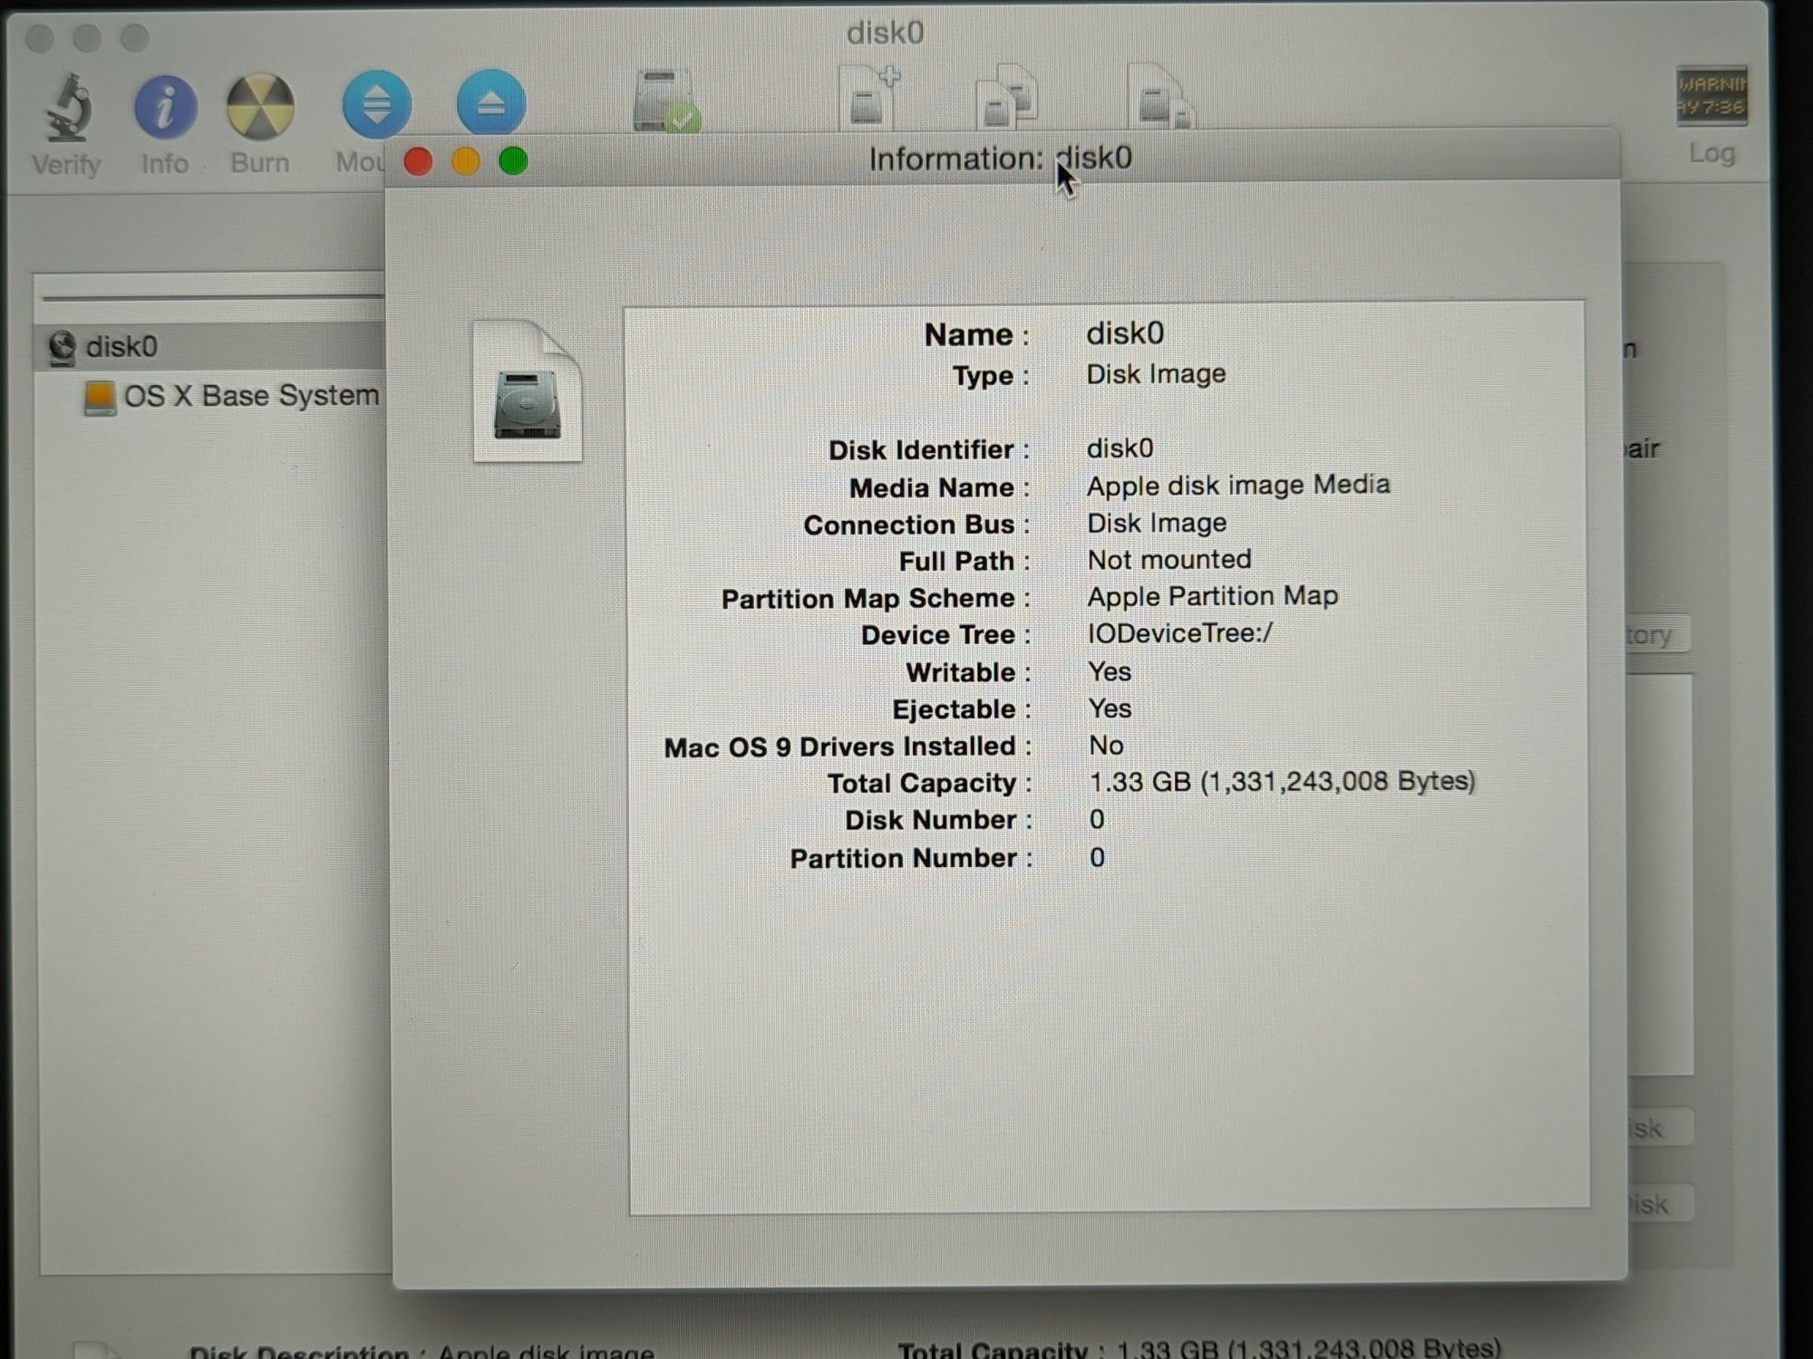
Task: Click the blue Mount toolbar icon
Action: pos(376,103)
